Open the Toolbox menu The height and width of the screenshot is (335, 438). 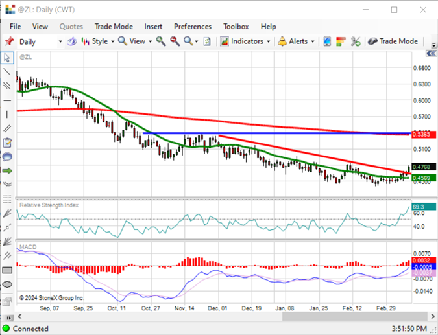click(236, 27)
